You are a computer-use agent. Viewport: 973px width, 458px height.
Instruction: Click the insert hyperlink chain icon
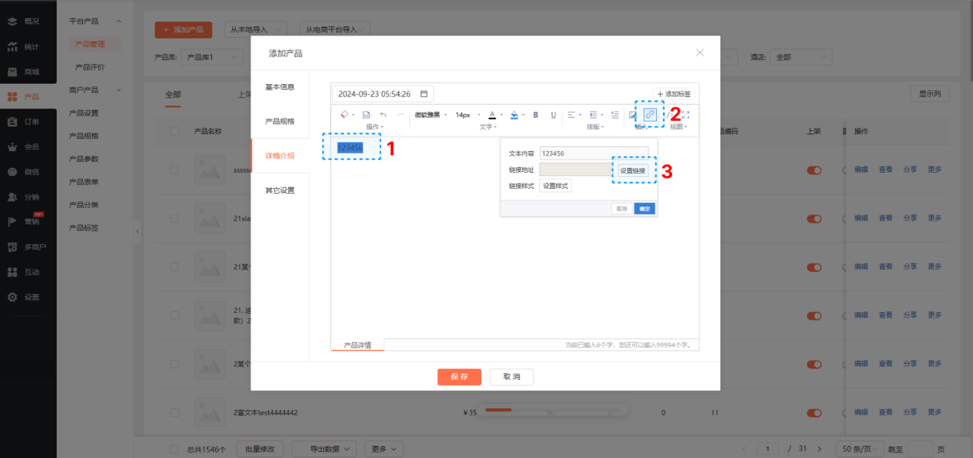[650, 114]
